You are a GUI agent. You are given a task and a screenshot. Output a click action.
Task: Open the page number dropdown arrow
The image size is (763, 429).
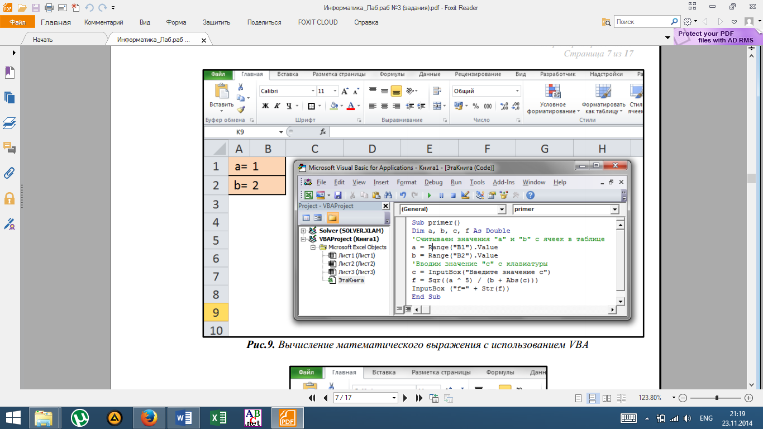(394, 398)
